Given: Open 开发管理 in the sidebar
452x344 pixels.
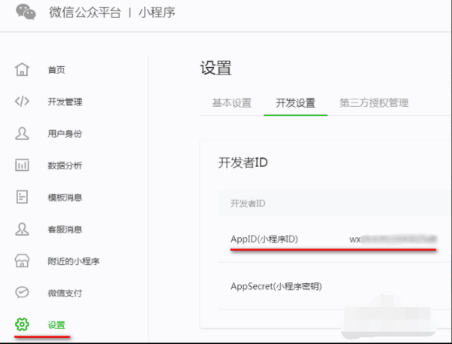Looking at the screenshot, I should (65, 102).
